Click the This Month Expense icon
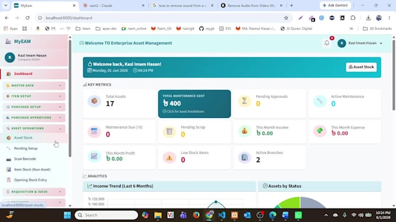 pos(320,131)
